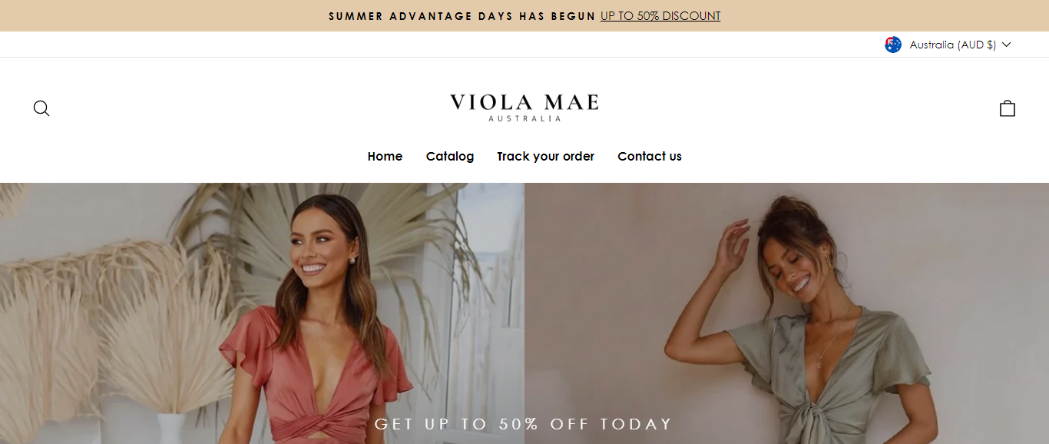Click the chevron beside the AUD currency
The width and height of the screenshot is (1049, 444).
1007,45
